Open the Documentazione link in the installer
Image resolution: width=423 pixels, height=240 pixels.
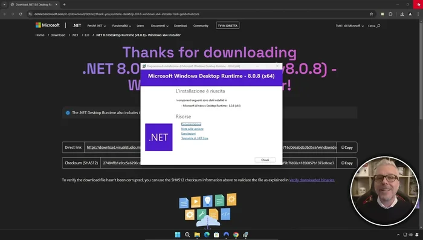tap(191, 124)
